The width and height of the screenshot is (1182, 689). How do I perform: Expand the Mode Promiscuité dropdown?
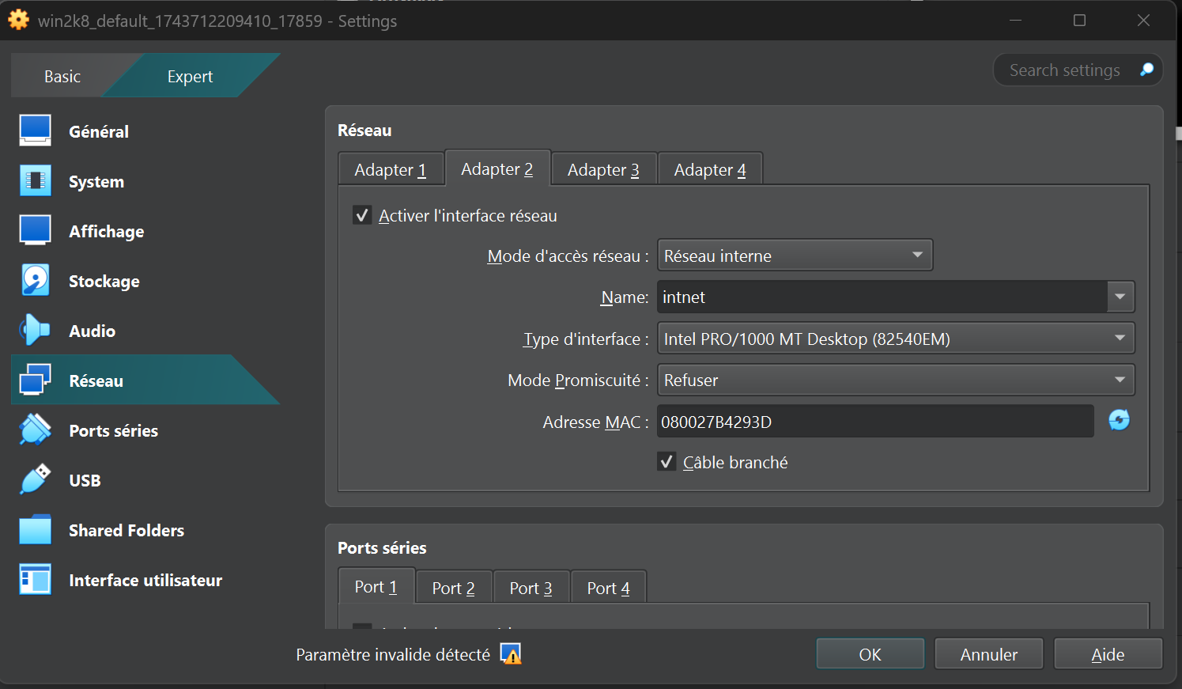(895, 380)
